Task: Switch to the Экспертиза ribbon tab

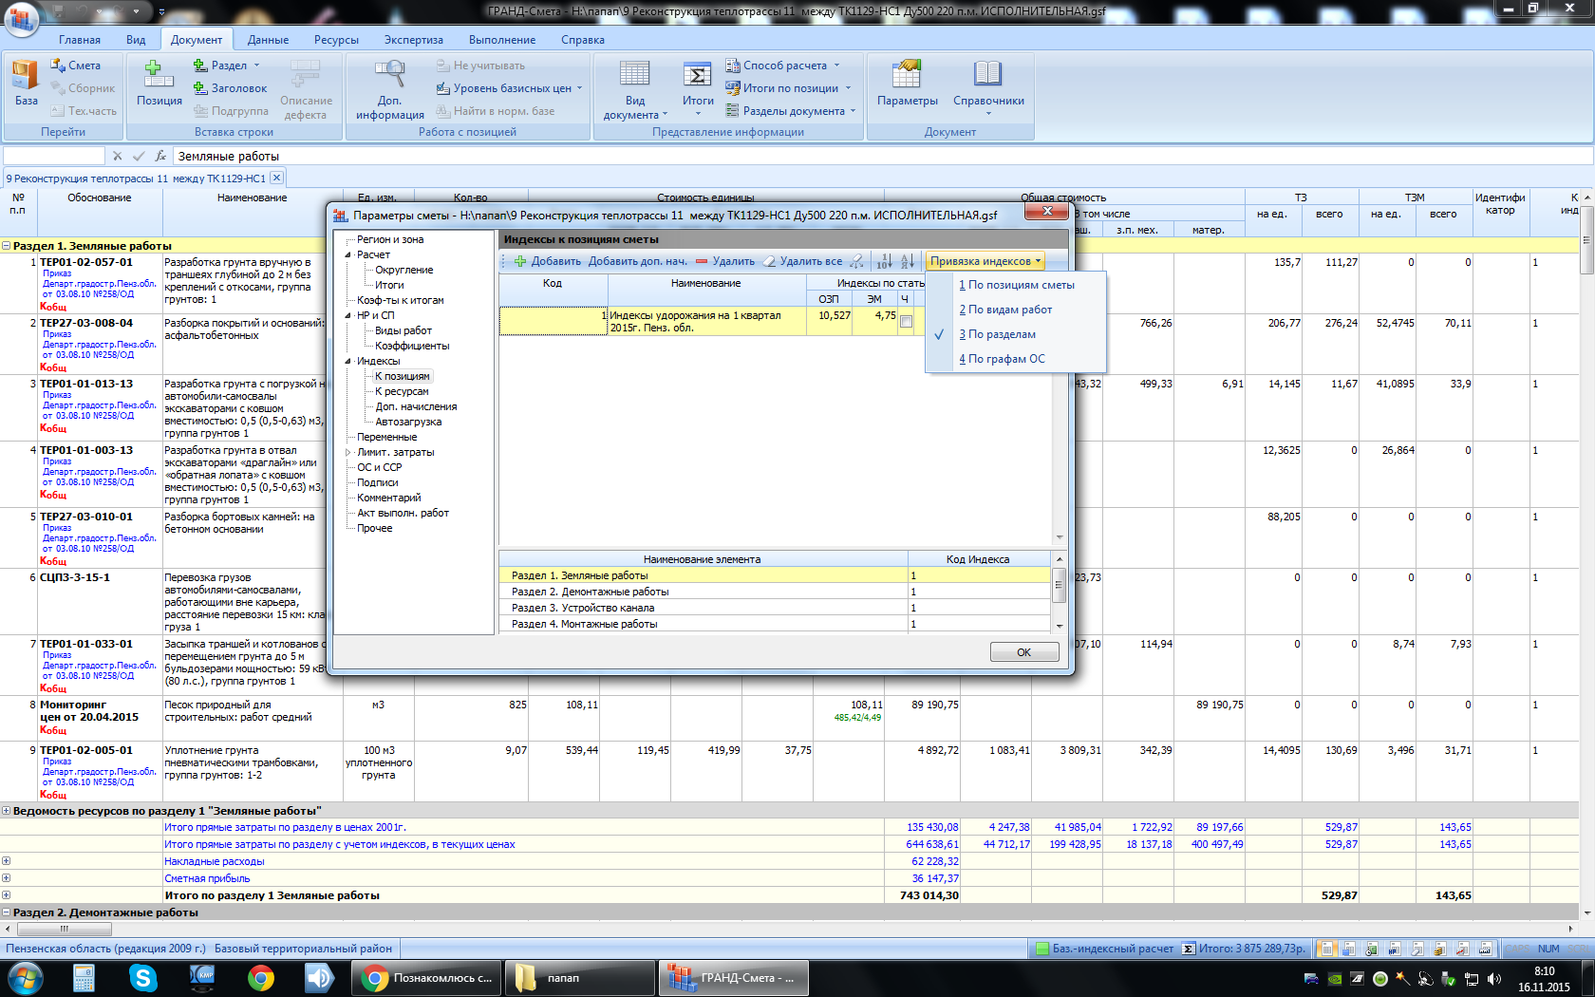Action: click(413, 40)
